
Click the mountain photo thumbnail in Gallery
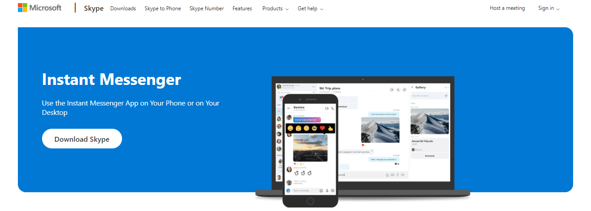(x=429, y=122)
